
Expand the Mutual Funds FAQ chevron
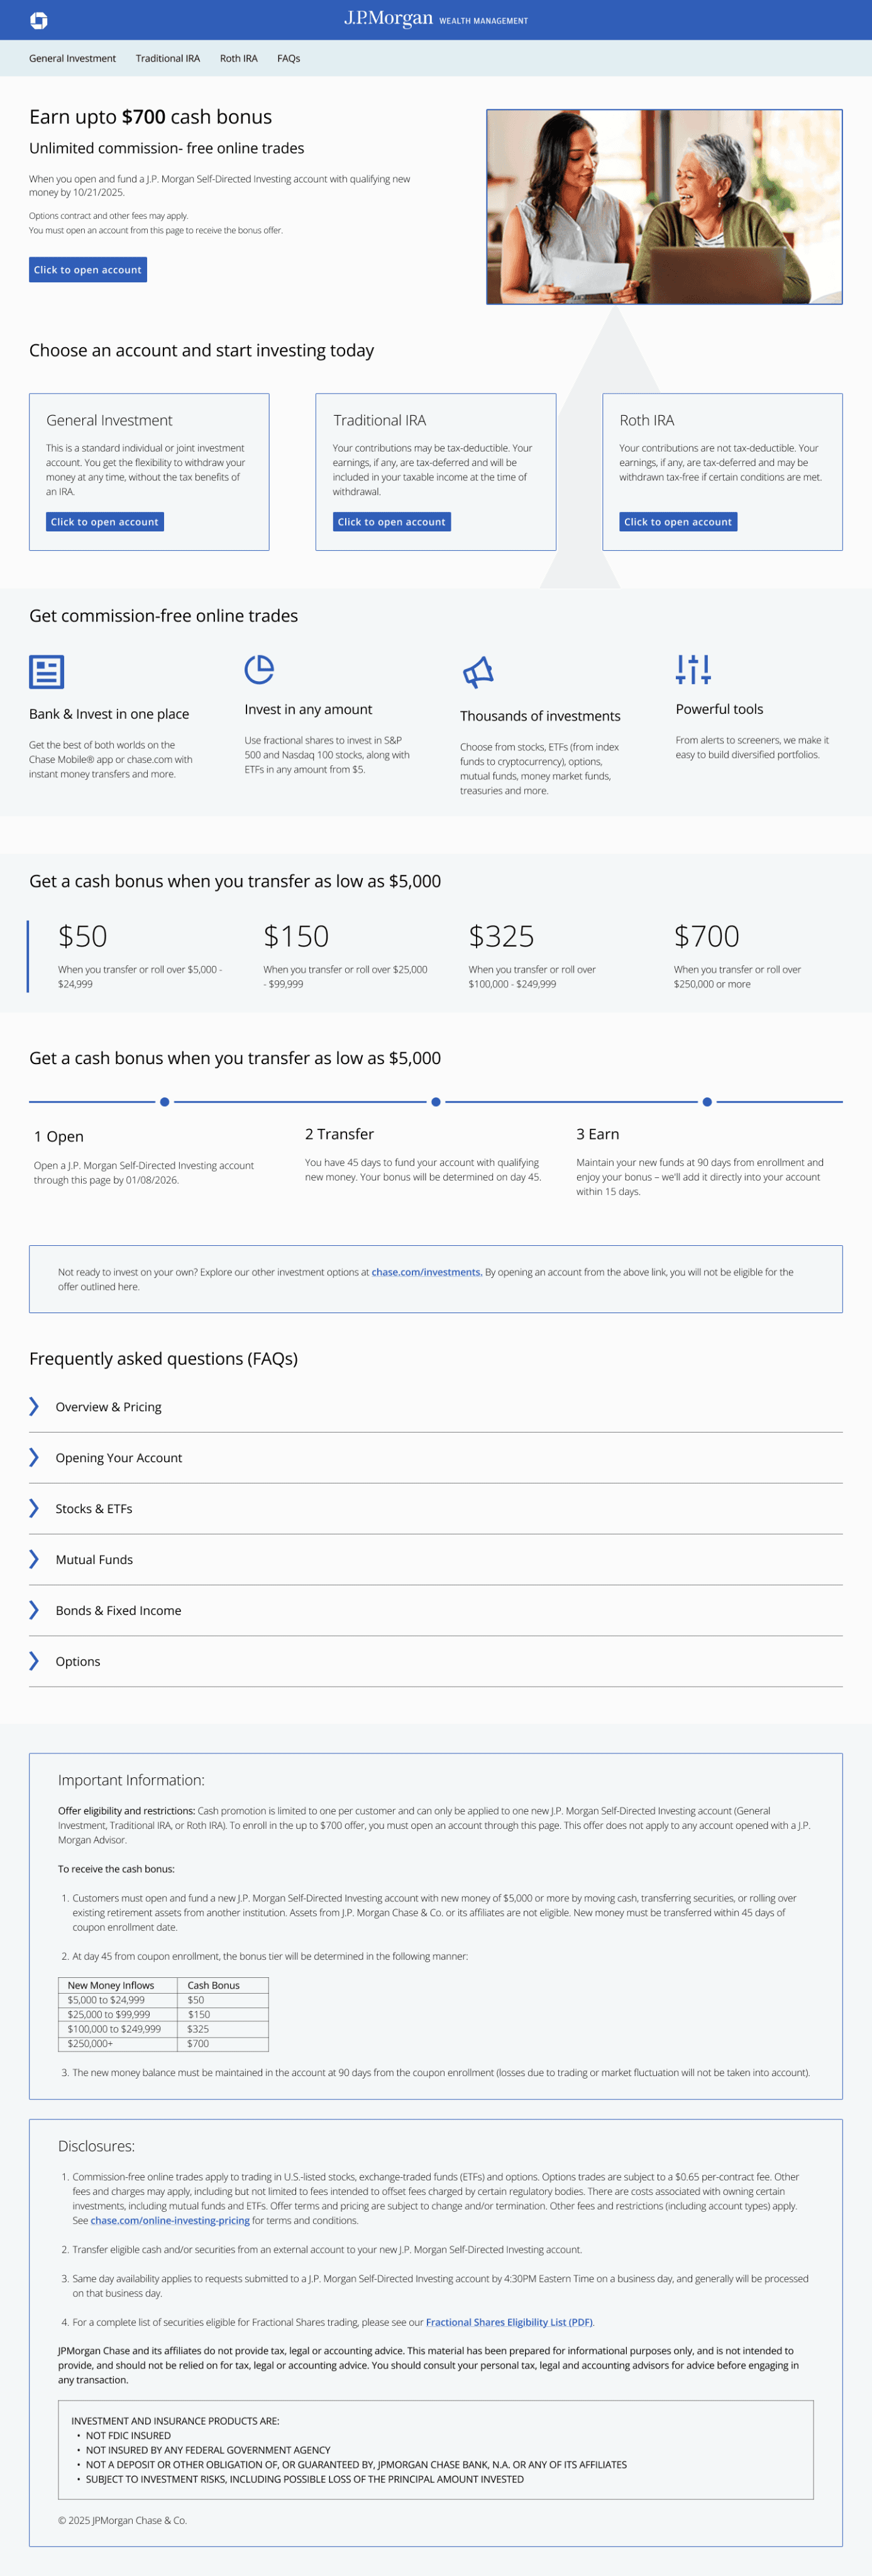pos(34,1559)
